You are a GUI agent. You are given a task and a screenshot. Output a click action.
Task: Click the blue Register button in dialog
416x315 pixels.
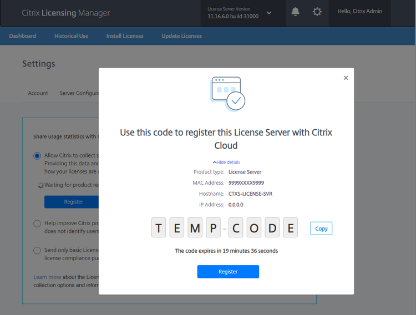click(228, 272)
